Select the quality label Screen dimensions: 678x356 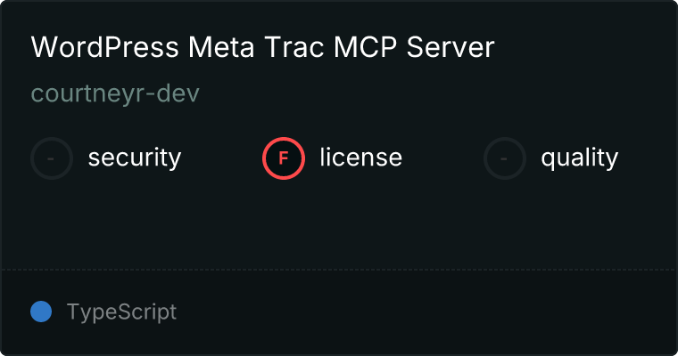(579, 158)
